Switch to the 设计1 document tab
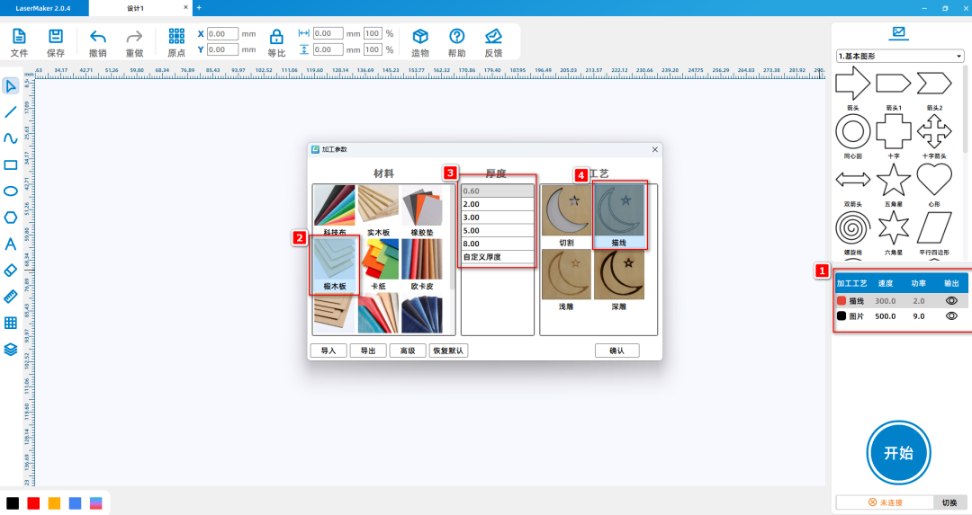The width and height of the screenshot is (972, 515). [135, 7]
